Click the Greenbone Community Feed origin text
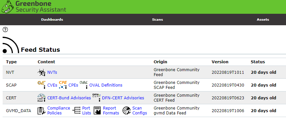 coord(177,72)
